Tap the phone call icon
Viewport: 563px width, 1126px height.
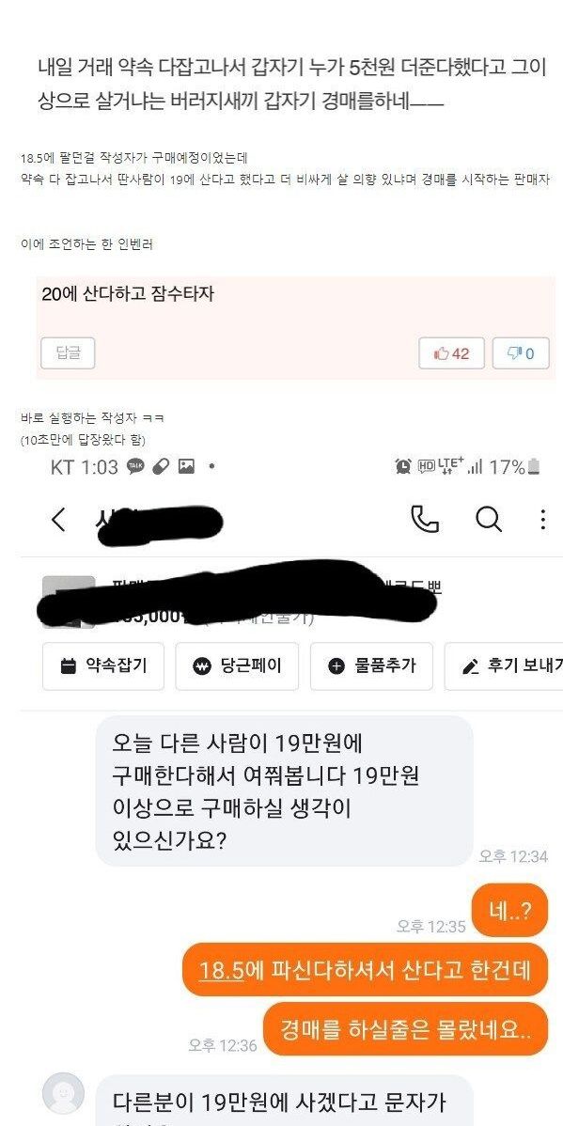[425, 519]
